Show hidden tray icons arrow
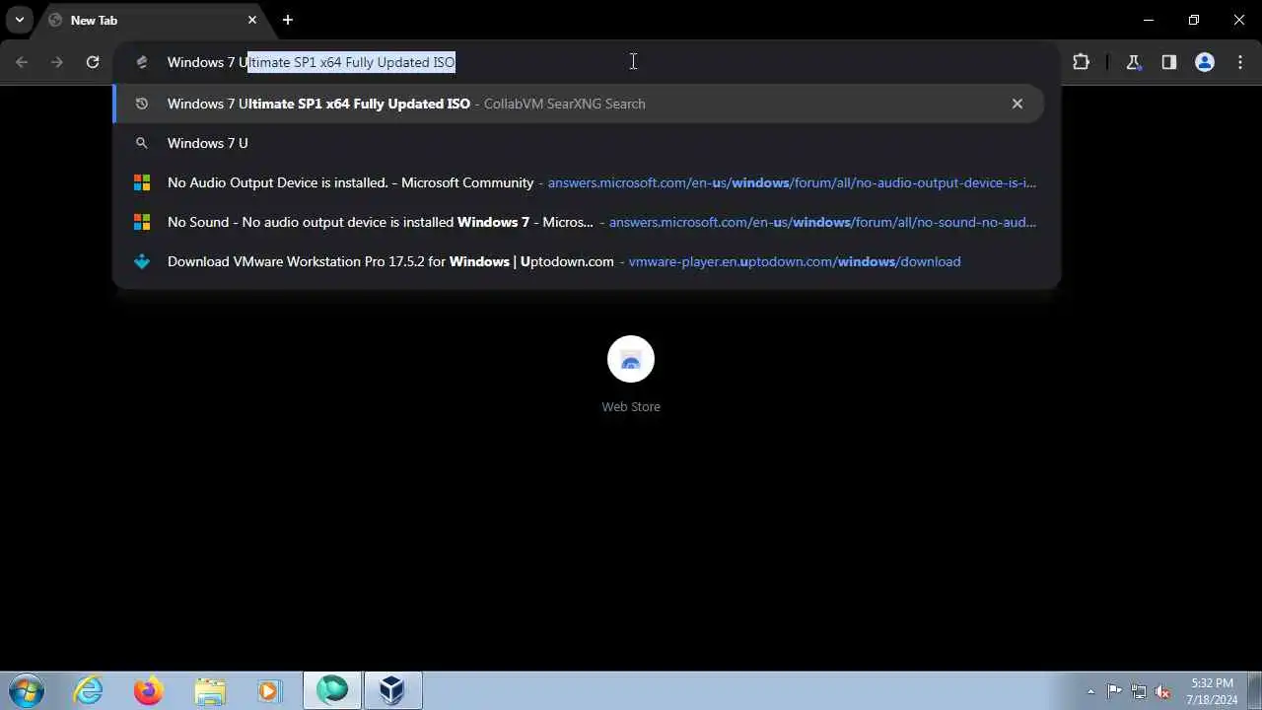This screenshot has width=1262, height=710. pos(1090,691)
